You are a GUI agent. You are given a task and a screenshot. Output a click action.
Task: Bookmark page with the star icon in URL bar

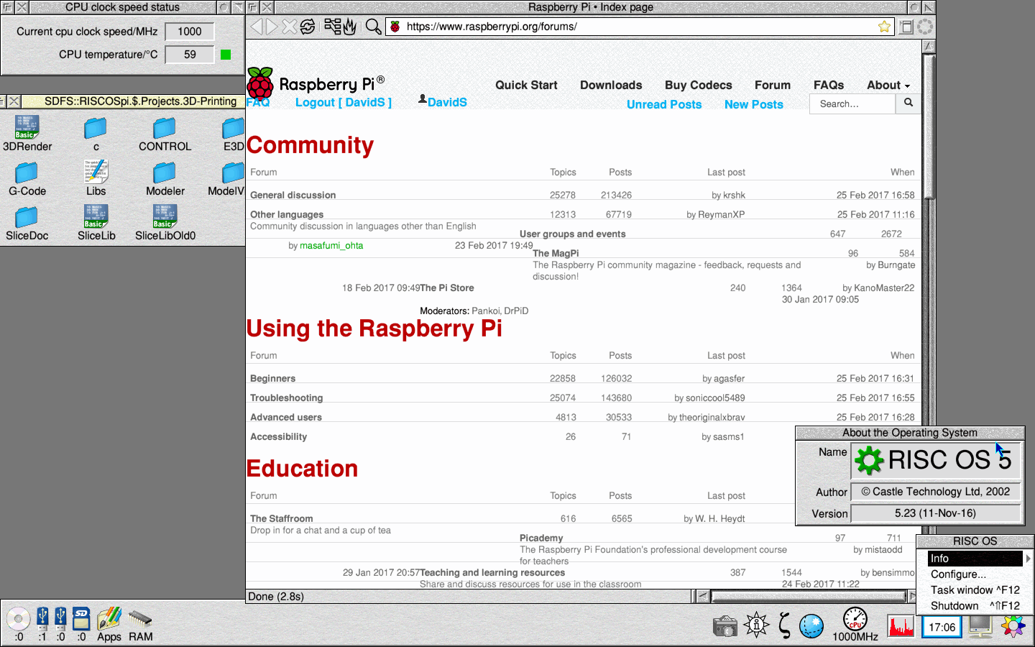884,27
